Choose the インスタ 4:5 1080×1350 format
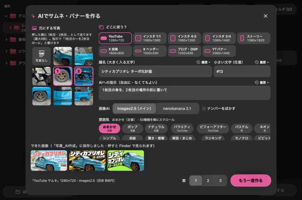The width and height of the screenshot is (302, 200). pyautogui.click(x=184, y=38)
